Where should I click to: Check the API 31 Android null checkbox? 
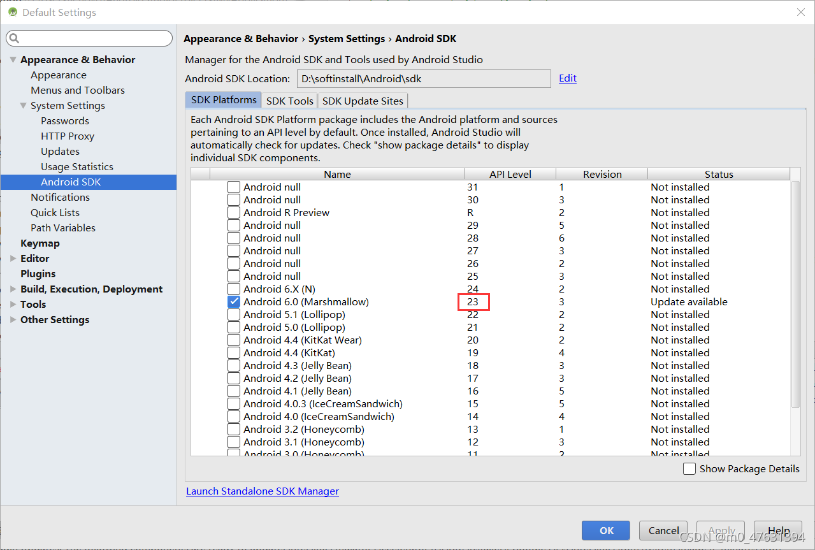click(234, 187)
